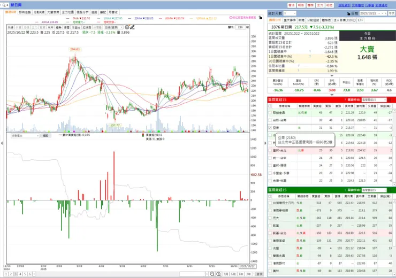Image resolution: width=396 pixels, height=278 pixels.
Task: Tick the checkbox for 台灣摩根士丹利 row
Action: tap(270, 203)
